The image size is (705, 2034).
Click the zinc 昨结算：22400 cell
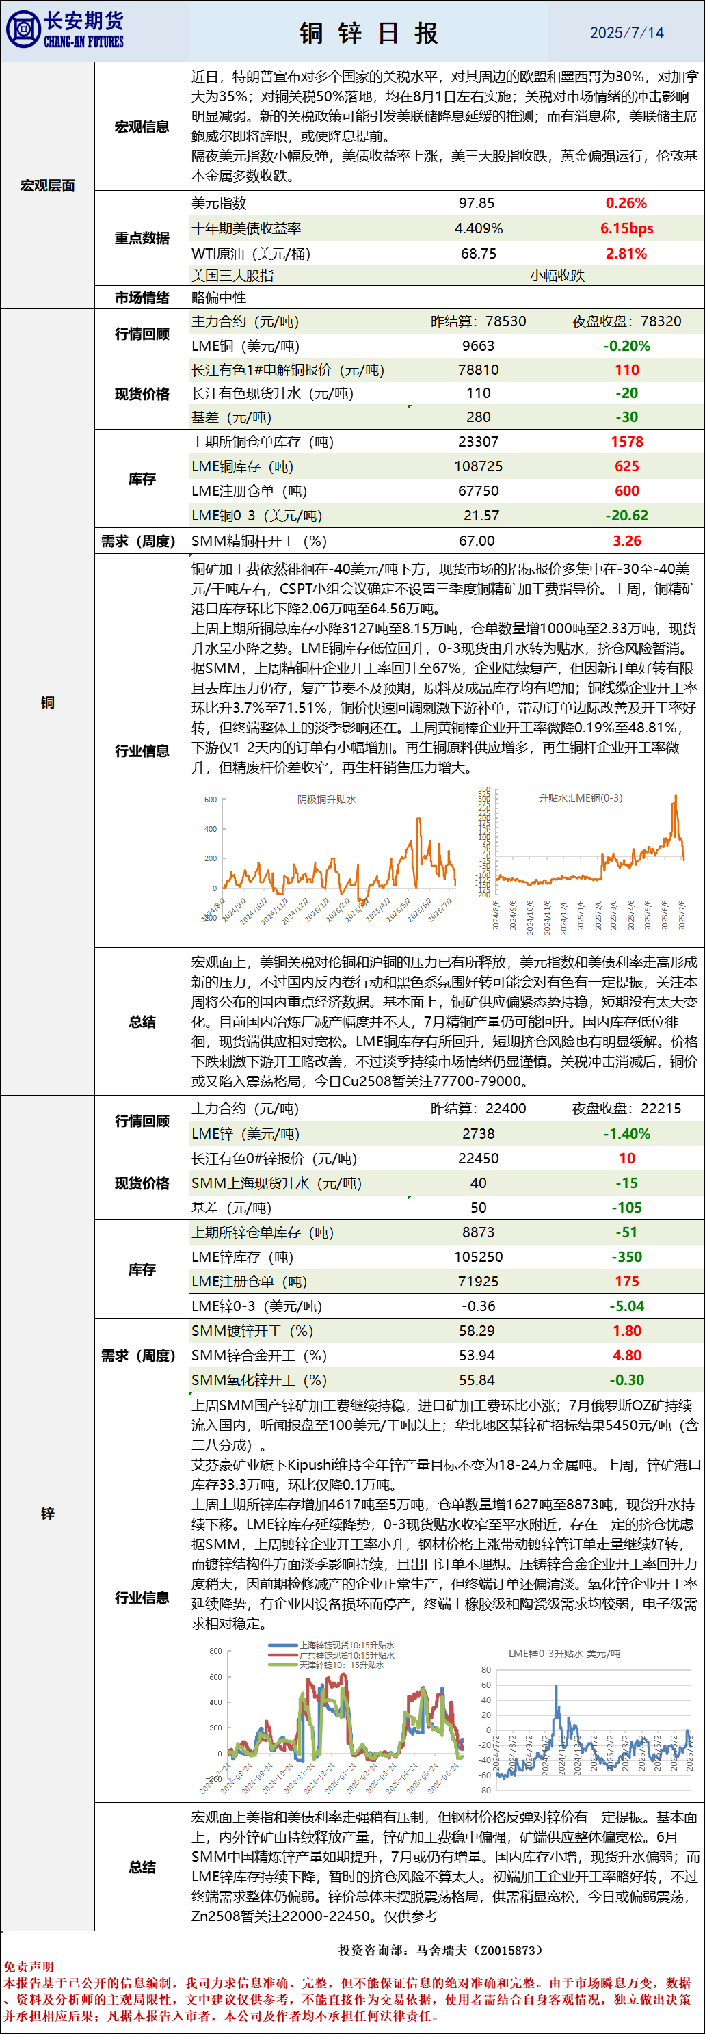point(479,1109)
